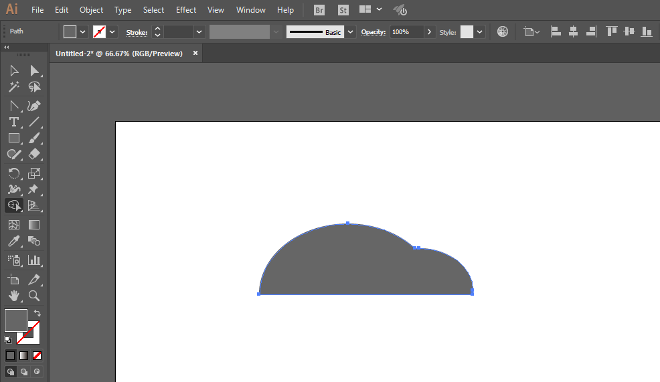Screen dimensions: 660x382
Task: Swap fill and stroke colors
Action: point(37,313)
